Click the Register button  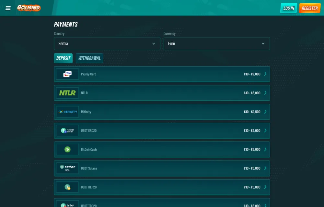click(x=309, y=8)
